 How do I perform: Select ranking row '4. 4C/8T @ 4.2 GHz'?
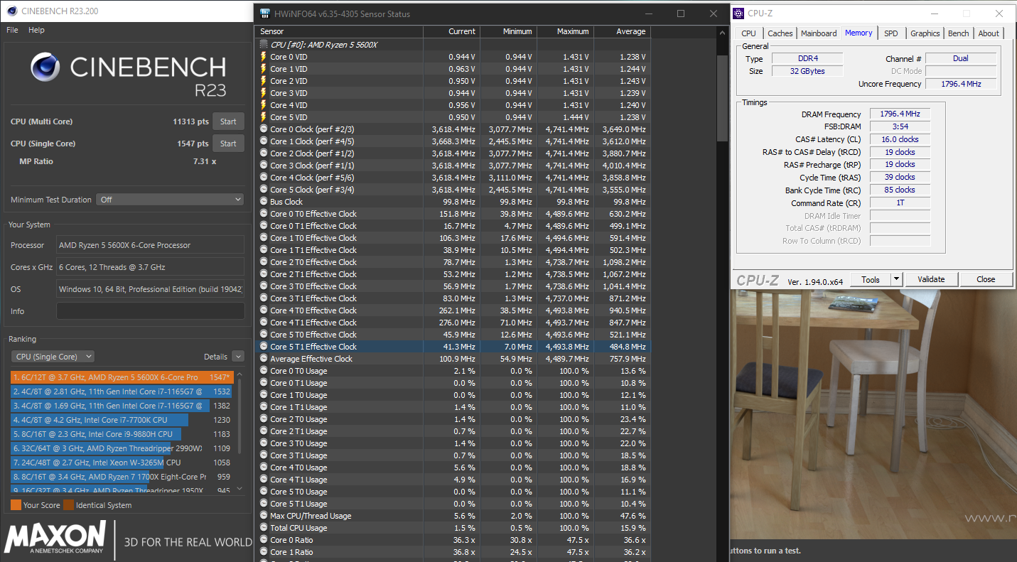pyautogui.click(x=122, y=420)
